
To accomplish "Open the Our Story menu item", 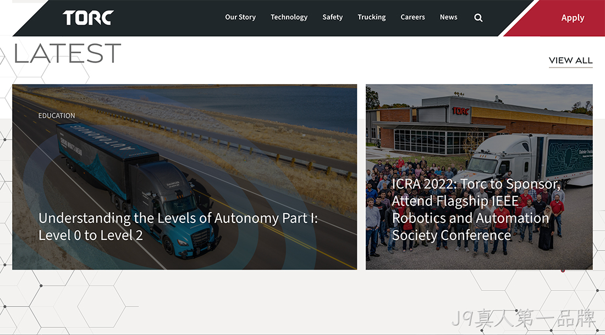I will (240, 18).
